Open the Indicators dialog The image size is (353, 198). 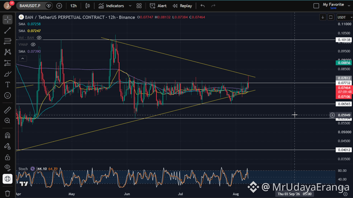pyautogui.click(x=112, y=6)
